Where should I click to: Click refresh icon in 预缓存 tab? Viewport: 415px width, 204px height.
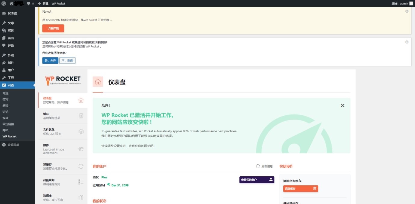(81, 166)
